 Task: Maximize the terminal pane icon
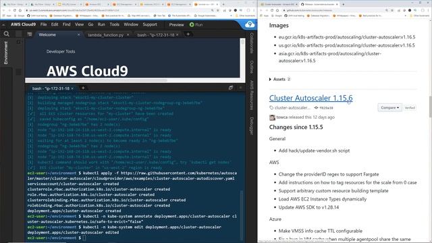coord(231,88)
